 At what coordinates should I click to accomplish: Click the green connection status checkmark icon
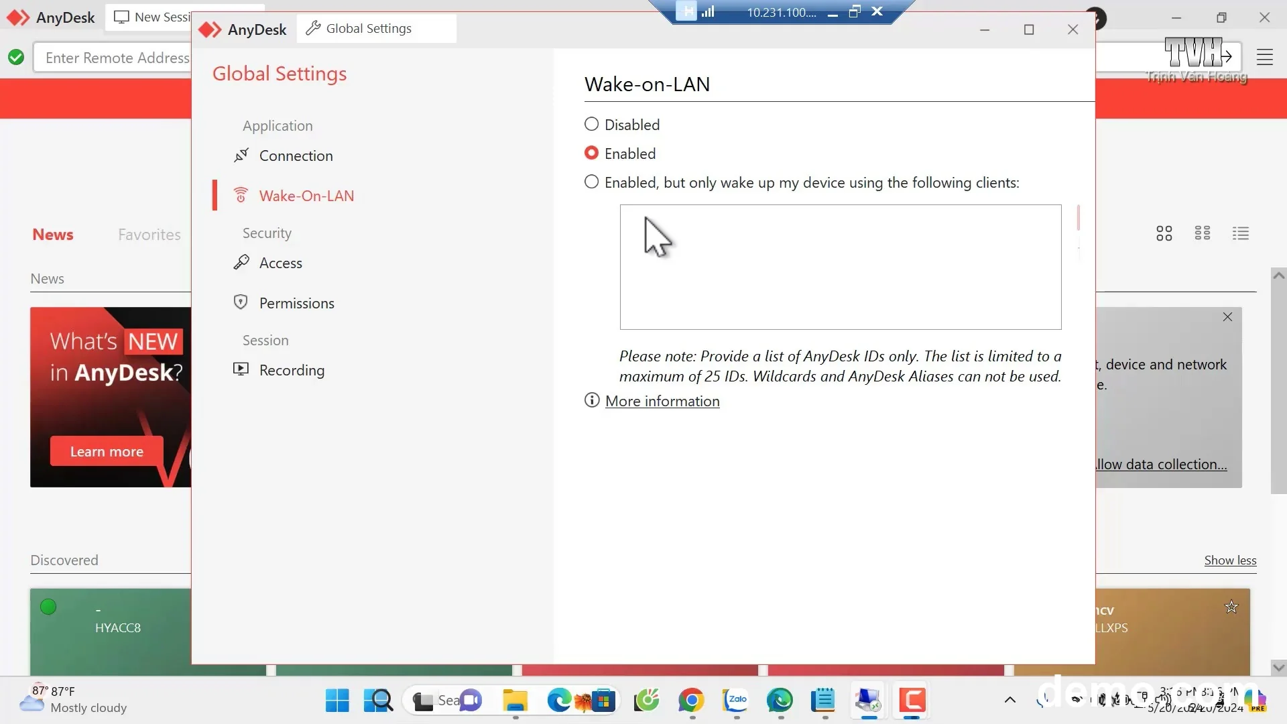click(x=16, y=58)
